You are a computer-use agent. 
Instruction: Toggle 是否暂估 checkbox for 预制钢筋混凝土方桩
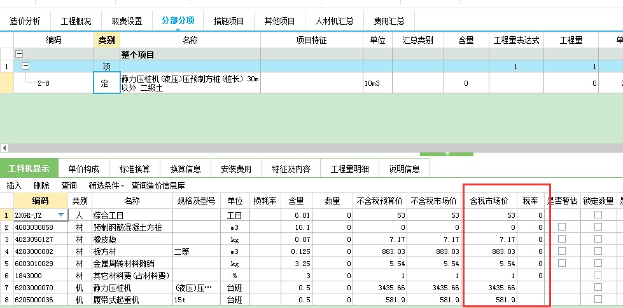click(x=561, y=227)
